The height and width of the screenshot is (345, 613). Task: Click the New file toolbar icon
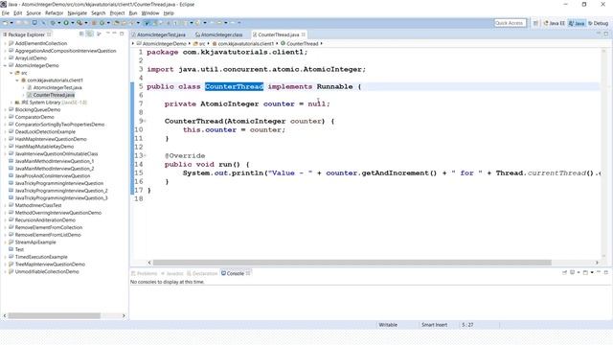(6, 23)
